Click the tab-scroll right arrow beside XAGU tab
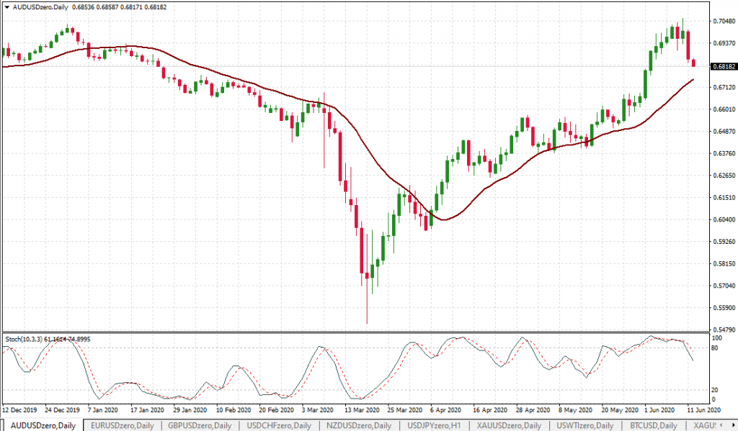Viewport: 738px width, 431px height. coord(734,425)
